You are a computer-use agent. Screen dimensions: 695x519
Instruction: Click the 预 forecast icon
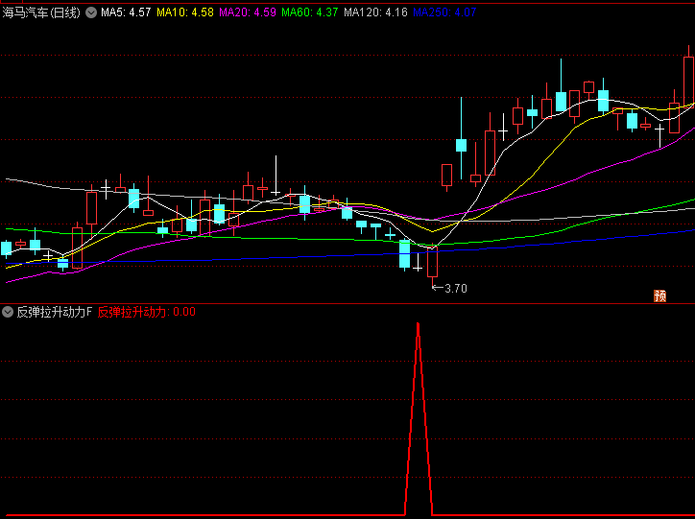(659, 295)
